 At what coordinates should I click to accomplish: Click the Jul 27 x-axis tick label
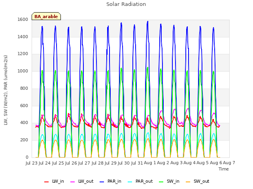pos(84,163)
